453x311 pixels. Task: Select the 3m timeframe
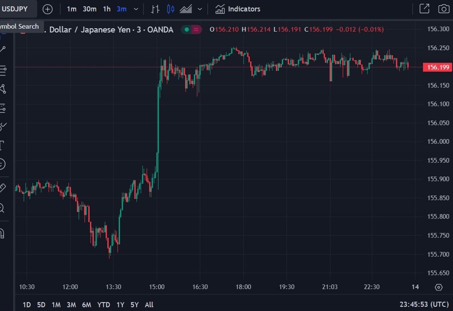click(121, 9)
